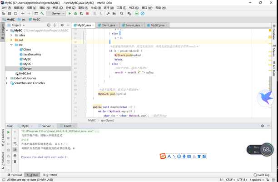Toggle tool window quick access icon in status bar
Viewport: 278px width, 182px height.
tap(4, 180)
